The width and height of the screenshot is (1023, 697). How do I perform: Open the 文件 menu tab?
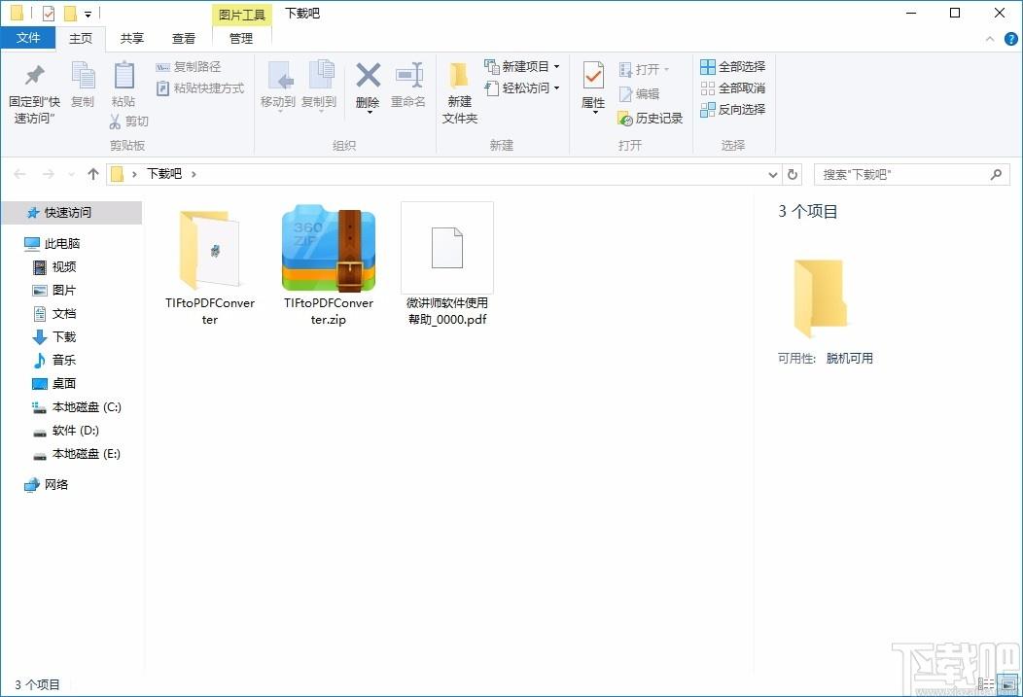coord(28,38)
